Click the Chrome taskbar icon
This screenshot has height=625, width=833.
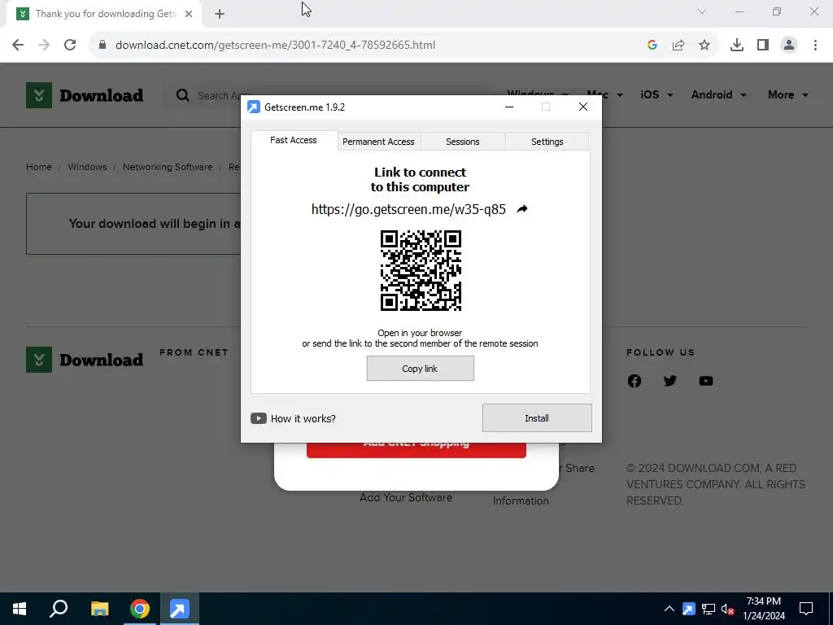140,609
